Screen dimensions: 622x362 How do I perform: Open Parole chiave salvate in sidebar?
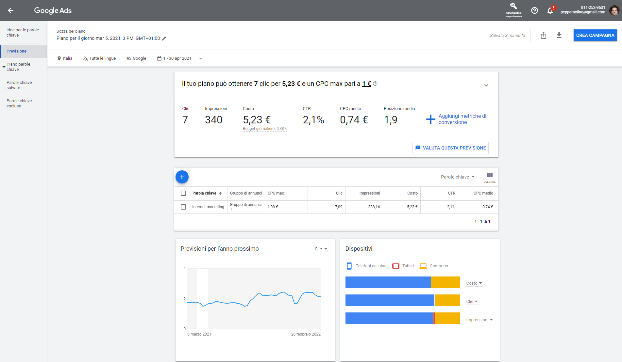(19, 85)
